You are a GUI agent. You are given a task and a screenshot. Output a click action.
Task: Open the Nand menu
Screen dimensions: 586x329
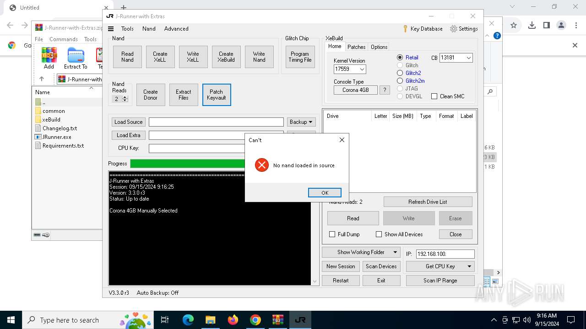tap(149, 29)
